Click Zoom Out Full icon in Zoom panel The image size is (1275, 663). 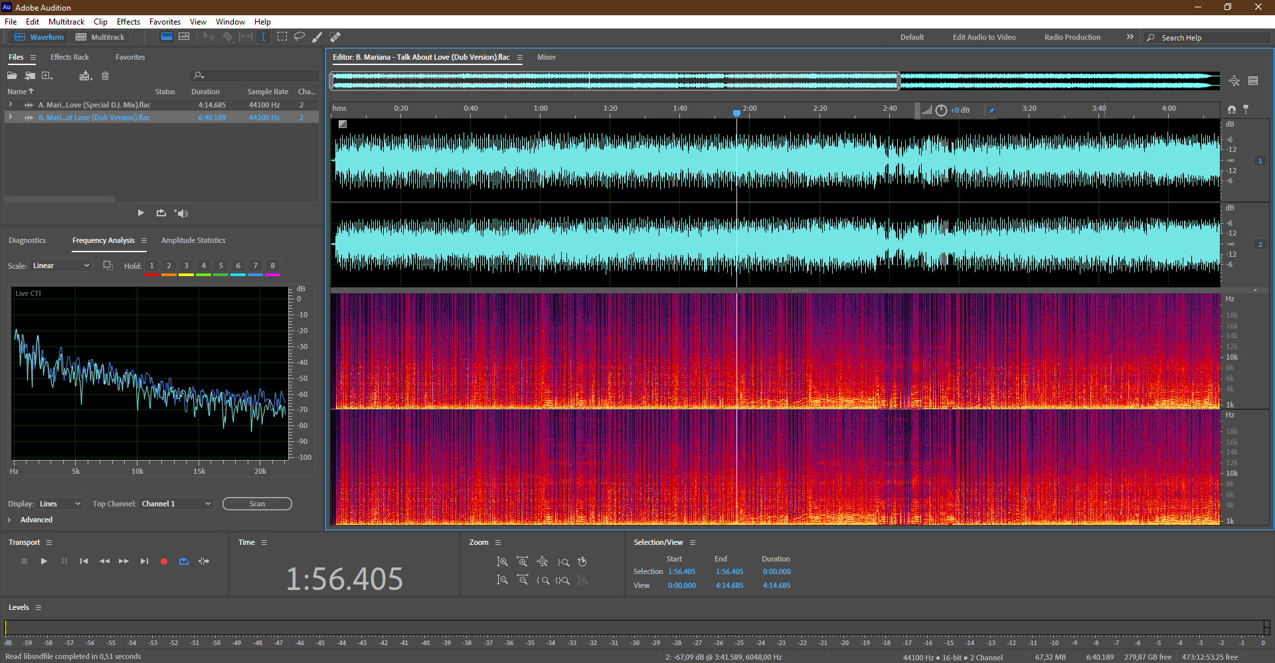(x=543, y=562)
